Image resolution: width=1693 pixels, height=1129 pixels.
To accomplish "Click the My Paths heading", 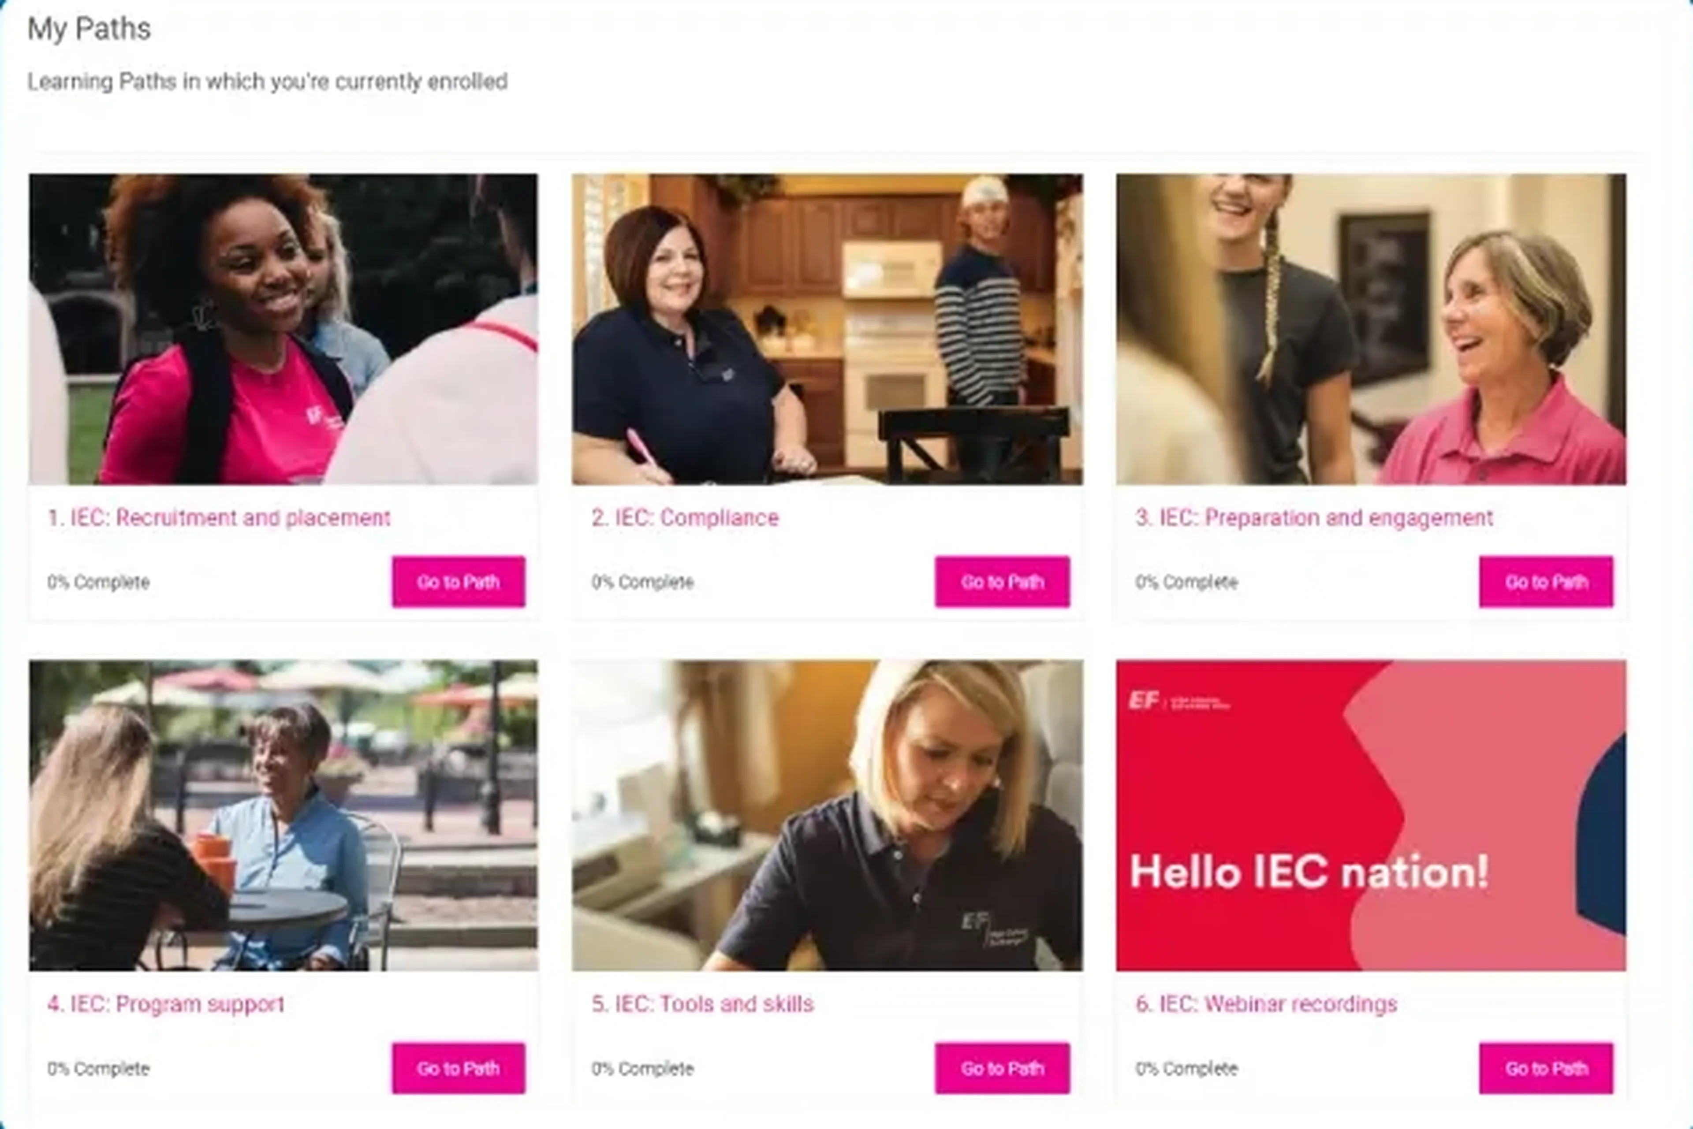I will pyautogui.click(x=89, y=29).
